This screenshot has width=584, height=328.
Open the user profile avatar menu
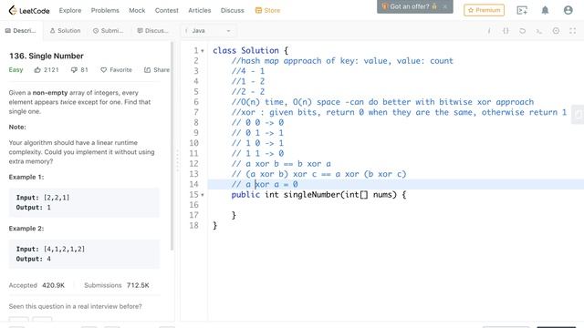tap(568, 10)
